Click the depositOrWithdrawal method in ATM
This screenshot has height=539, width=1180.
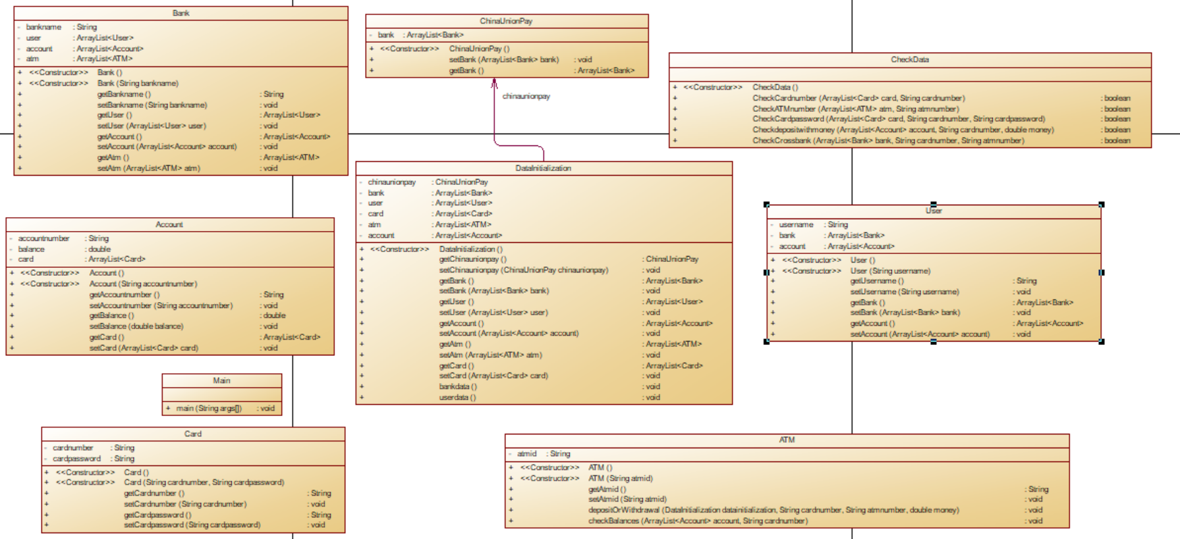tap(773, 509)
